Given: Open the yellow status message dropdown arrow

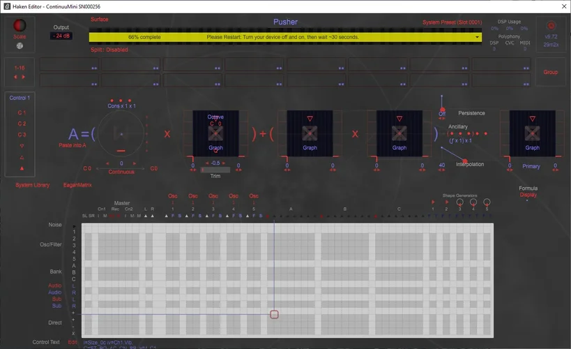Looking at the screenshot, I should [477, 37].
